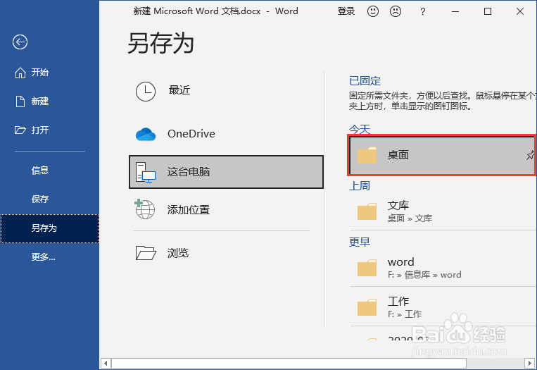Image resolution: width=537 pixels, height=370 pixels.
Task: Click the horizontal scrollbar thumb
Action: click(x=289, y=363)
